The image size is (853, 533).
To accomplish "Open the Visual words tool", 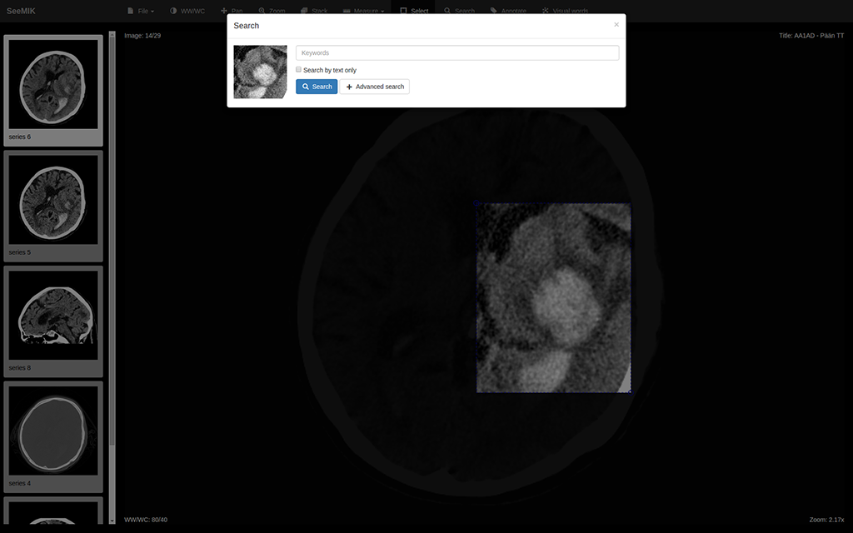I will (x=565, y=11).
